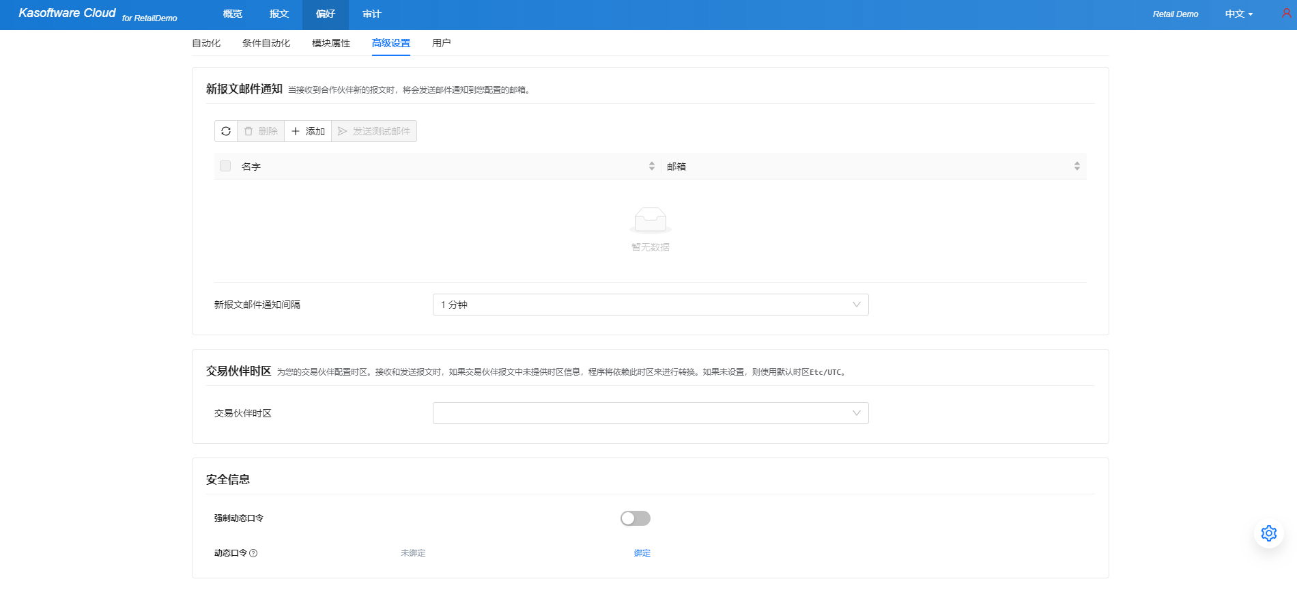Click the Retail Demo account name
1297x590 pixels.
1175,14
